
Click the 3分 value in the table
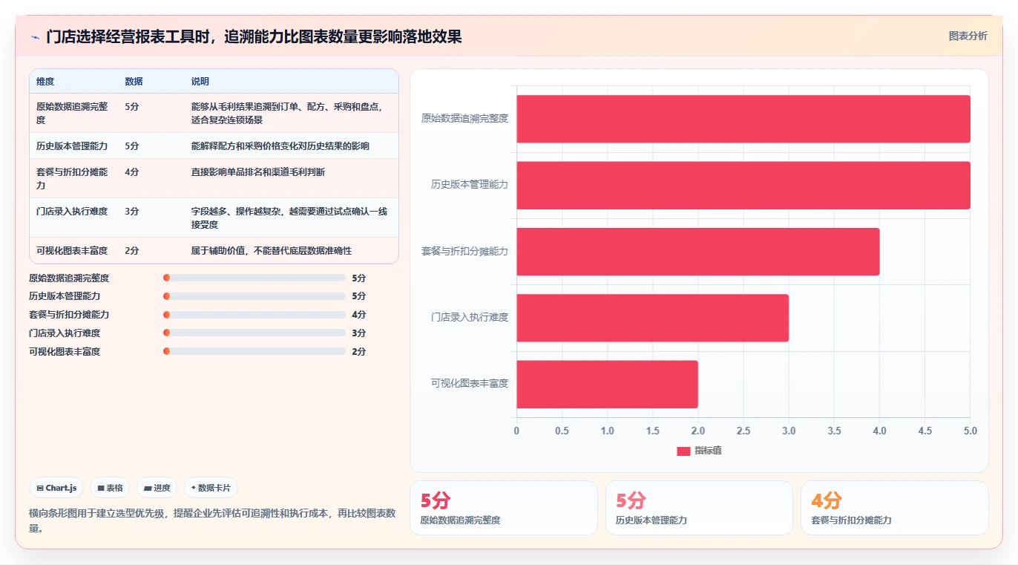click(x=132, y=212)
